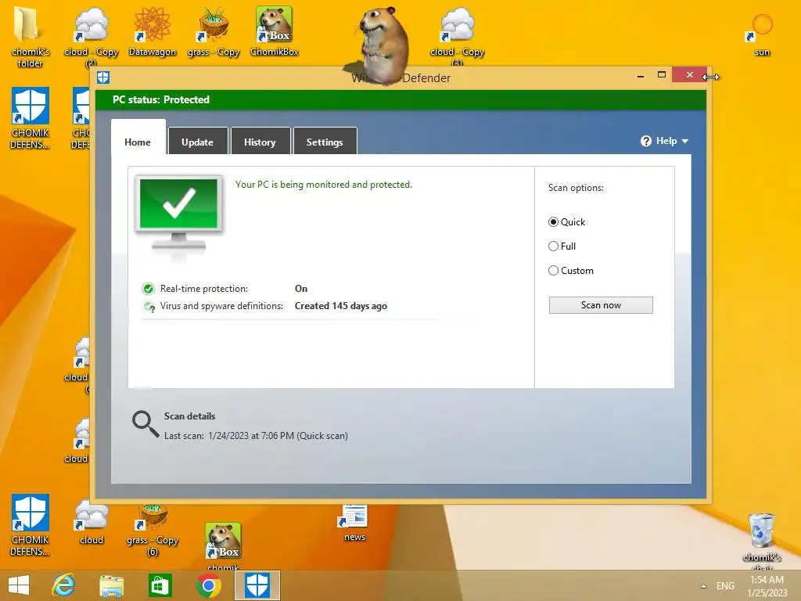
Task: Select the Custom scan option
Action: coord(570,270)
